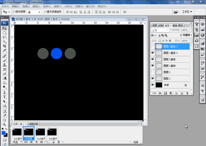Hide the 图层 1 副本 2 layer
This screenshot has width=206, height=146.
point(152,53)
